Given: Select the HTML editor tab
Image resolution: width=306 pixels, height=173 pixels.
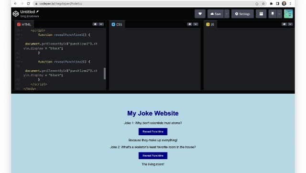Looking at the screenshot, I should [24, 24].
